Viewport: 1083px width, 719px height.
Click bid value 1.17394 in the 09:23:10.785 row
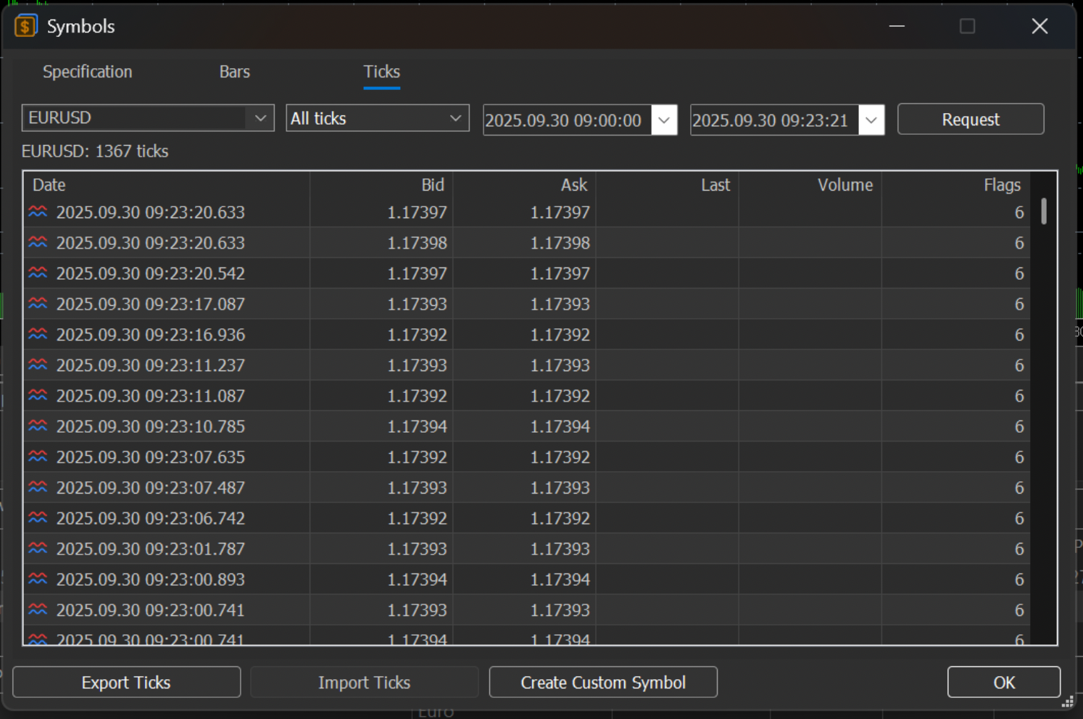coord(417,426)
